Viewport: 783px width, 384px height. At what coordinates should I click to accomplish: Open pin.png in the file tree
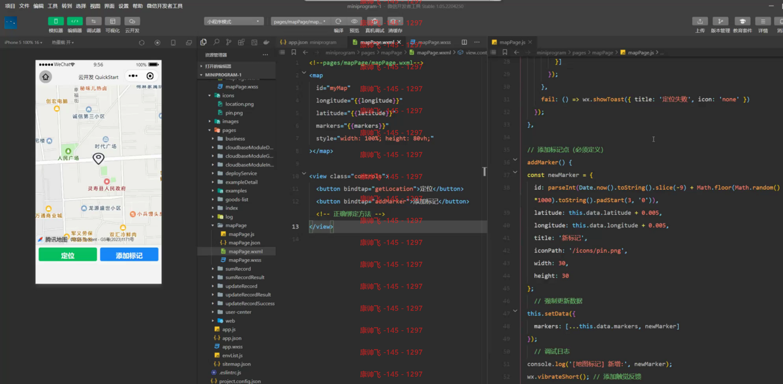(x=233, y=113)
